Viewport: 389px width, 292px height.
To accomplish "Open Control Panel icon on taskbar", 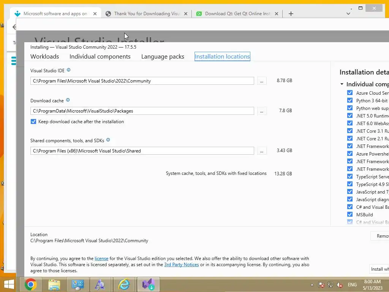I will (77, 284).
